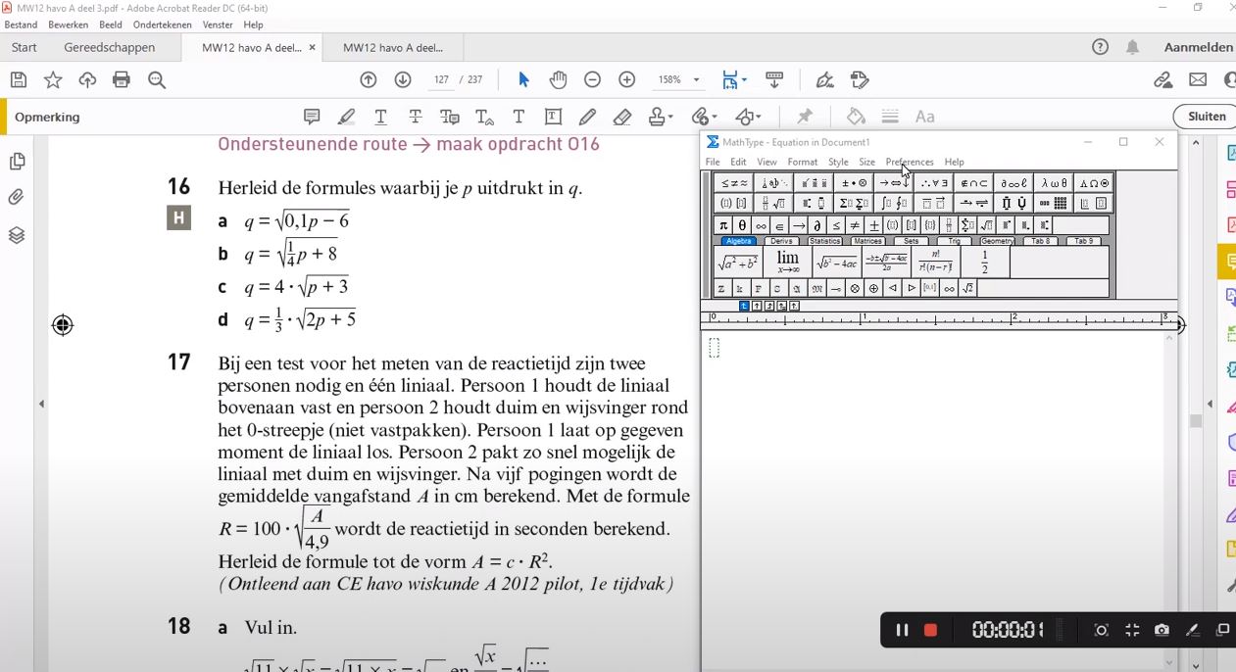The image size is (1236, 672).
Task: Zoom out with the minus circle icon
Action: coord(593,80)
